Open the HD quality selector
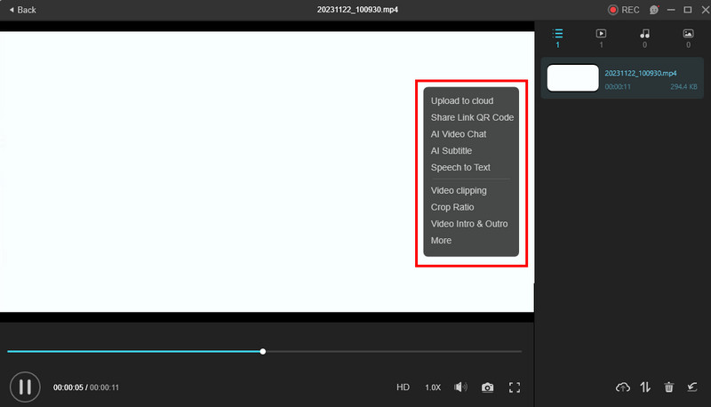The width and height of the screenshot is (711, 407). point(403,387)
